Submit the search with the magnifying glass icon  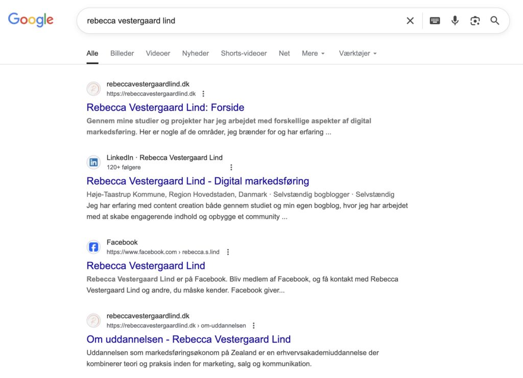pos(494,20)
